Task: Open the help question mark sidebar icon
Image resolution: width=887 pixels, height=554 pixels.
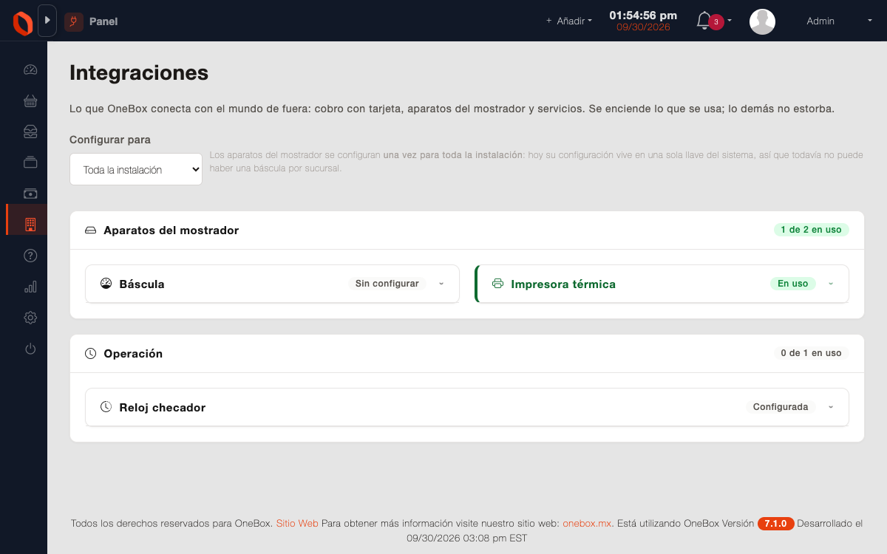Action: [x=30, y=256]
